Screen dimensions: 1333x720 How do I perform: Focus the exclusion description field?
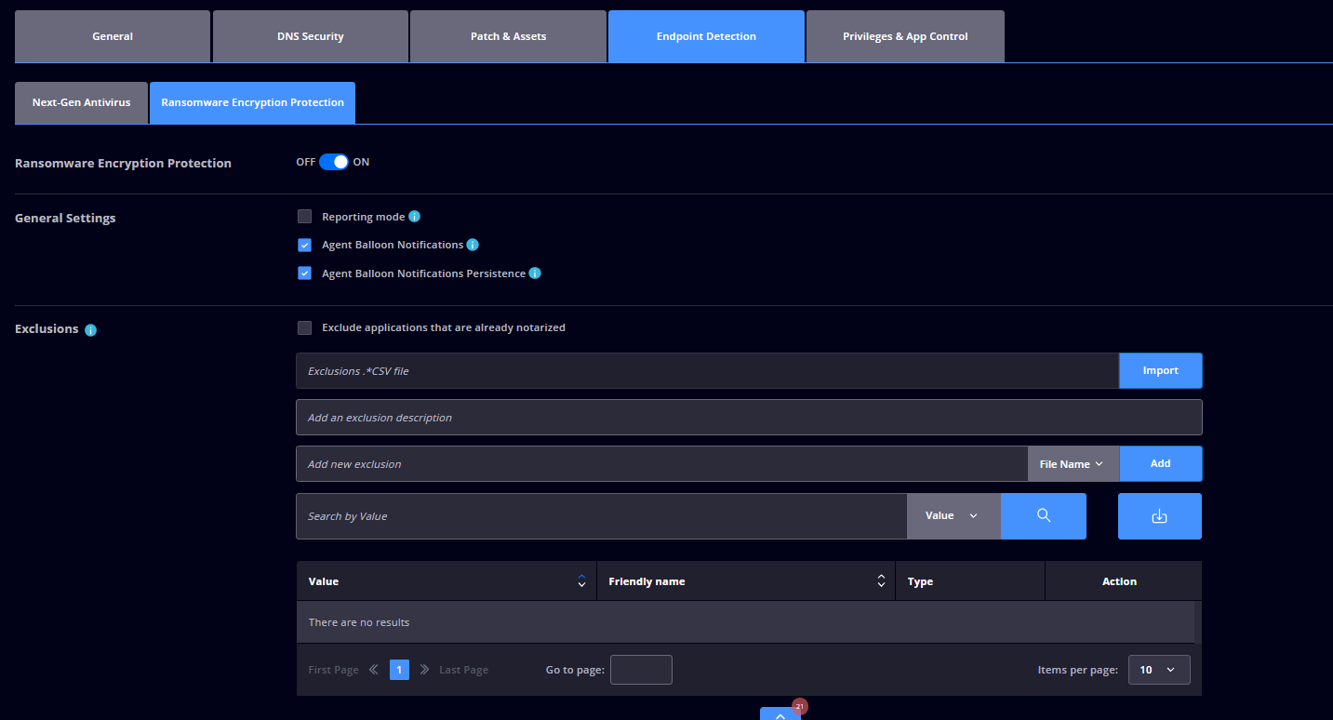[x=749, y=418]
